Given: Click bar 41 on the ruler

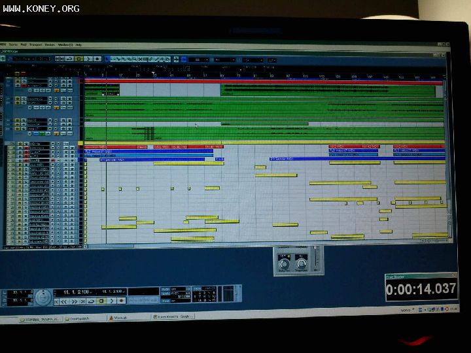Looking at the screenshot, I should (x=171, y=75).
